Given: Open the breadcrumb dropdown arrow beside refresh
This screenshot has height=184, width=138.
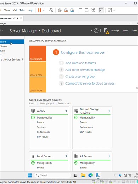Looking at the screenshot, I should [x=92, y=31].
